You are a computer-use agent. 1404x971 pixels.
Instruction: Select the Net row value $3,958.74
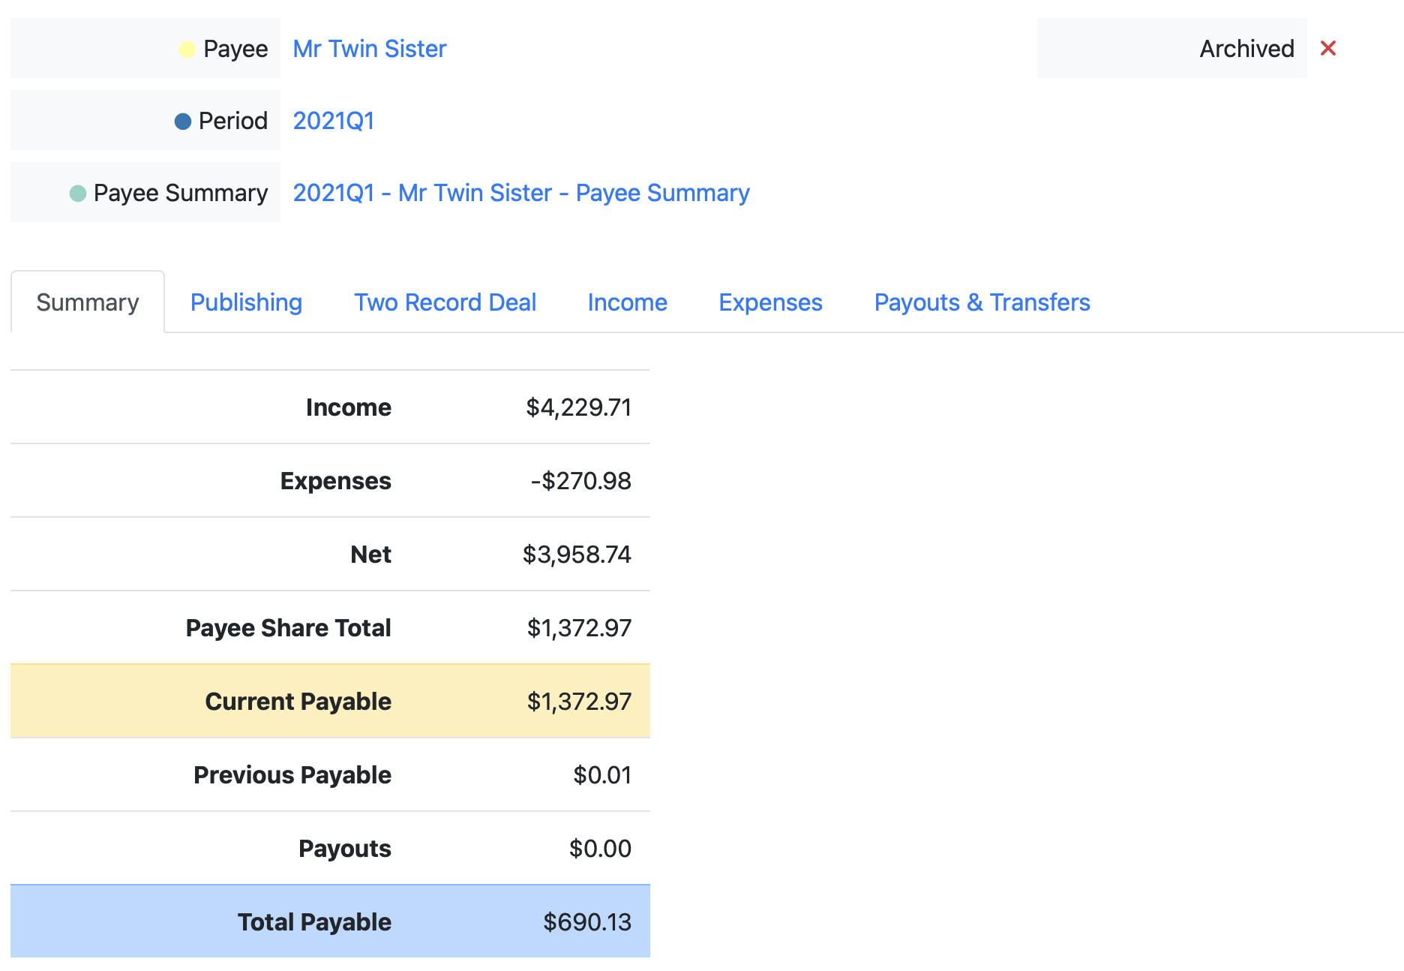pyautogui.click(x=577, y=555)
